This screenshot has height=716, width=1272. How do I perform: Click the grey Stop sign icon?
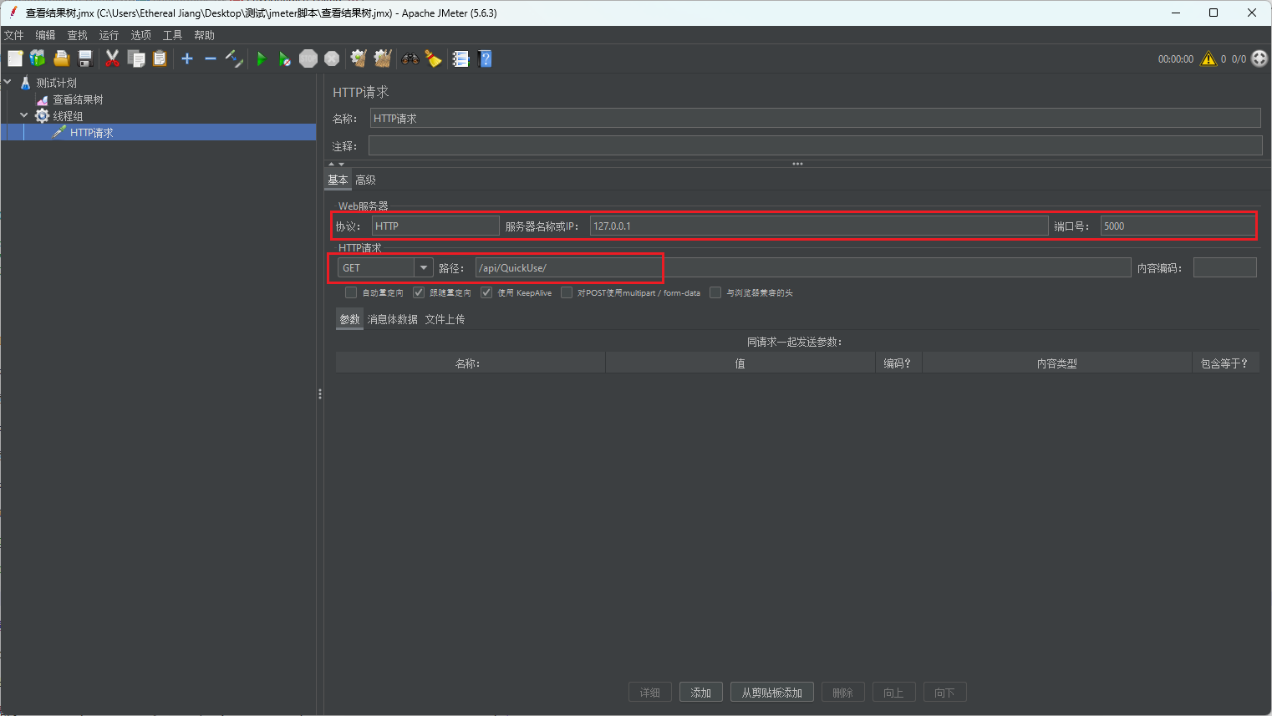(x=308, y=58)
